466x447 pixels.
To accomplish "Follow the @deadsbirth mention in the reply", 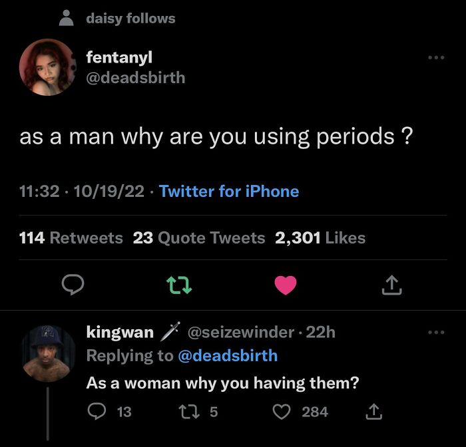I will click(x=228, y=355).
